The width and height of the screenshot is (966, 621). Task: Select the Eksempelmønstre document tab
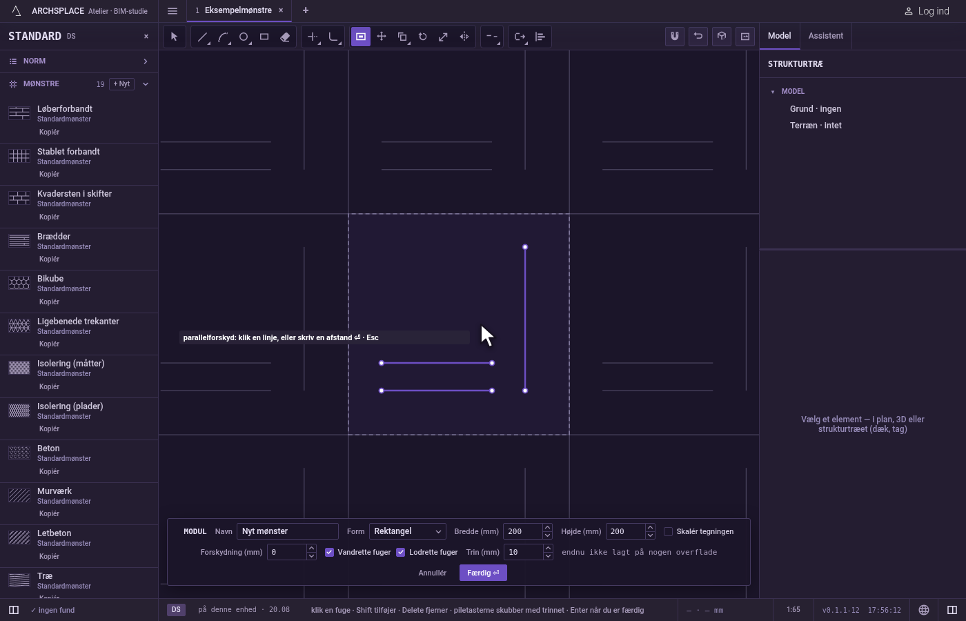click(x=238, y=10)
